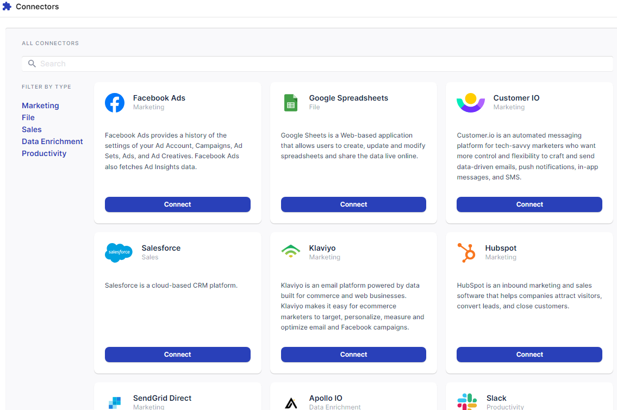Click the search magnifier icon
Viewport: 617px width, 410px height.
(x=32, y=64)
